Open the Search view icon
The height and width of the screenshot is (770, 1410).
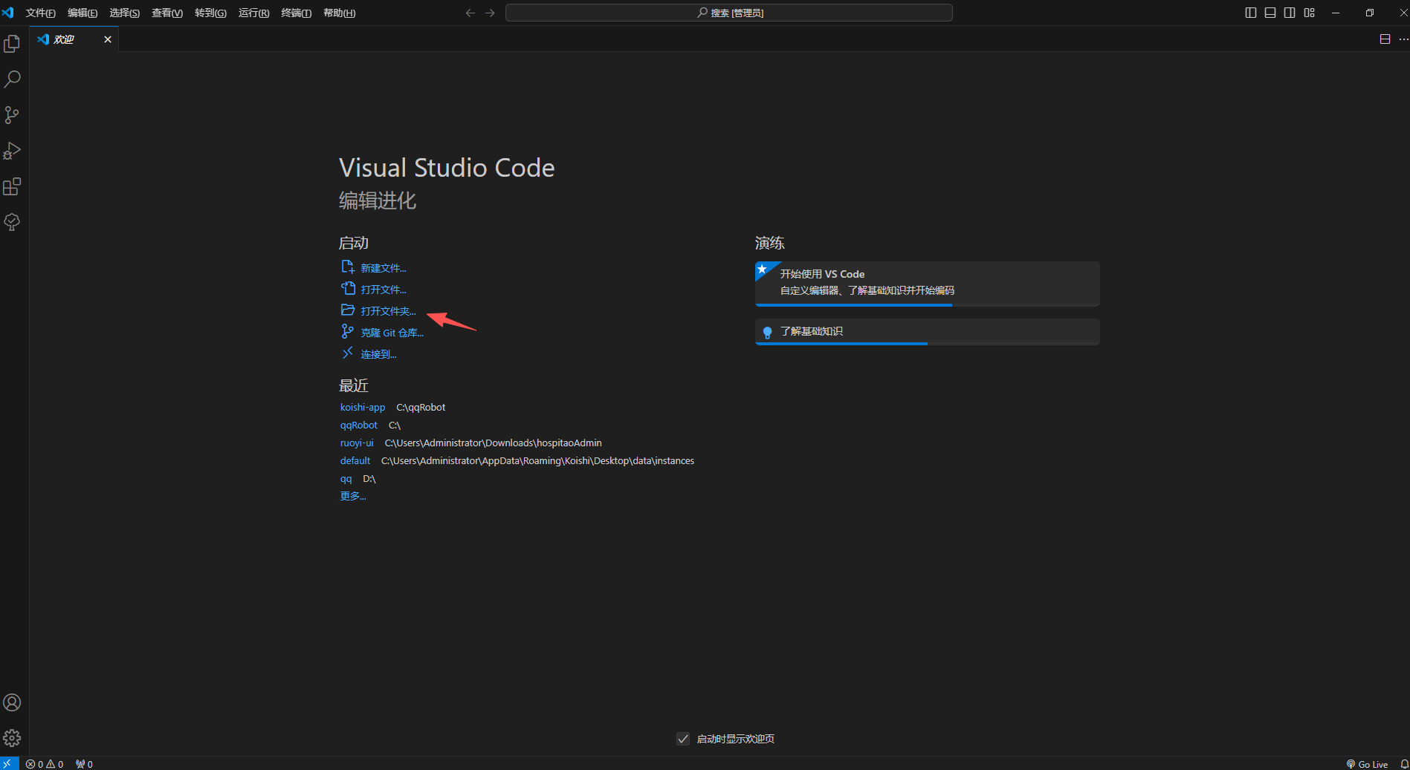tap(12, 79)
